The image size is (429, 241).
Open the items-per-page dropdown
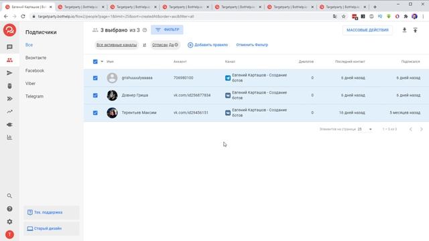365,129
